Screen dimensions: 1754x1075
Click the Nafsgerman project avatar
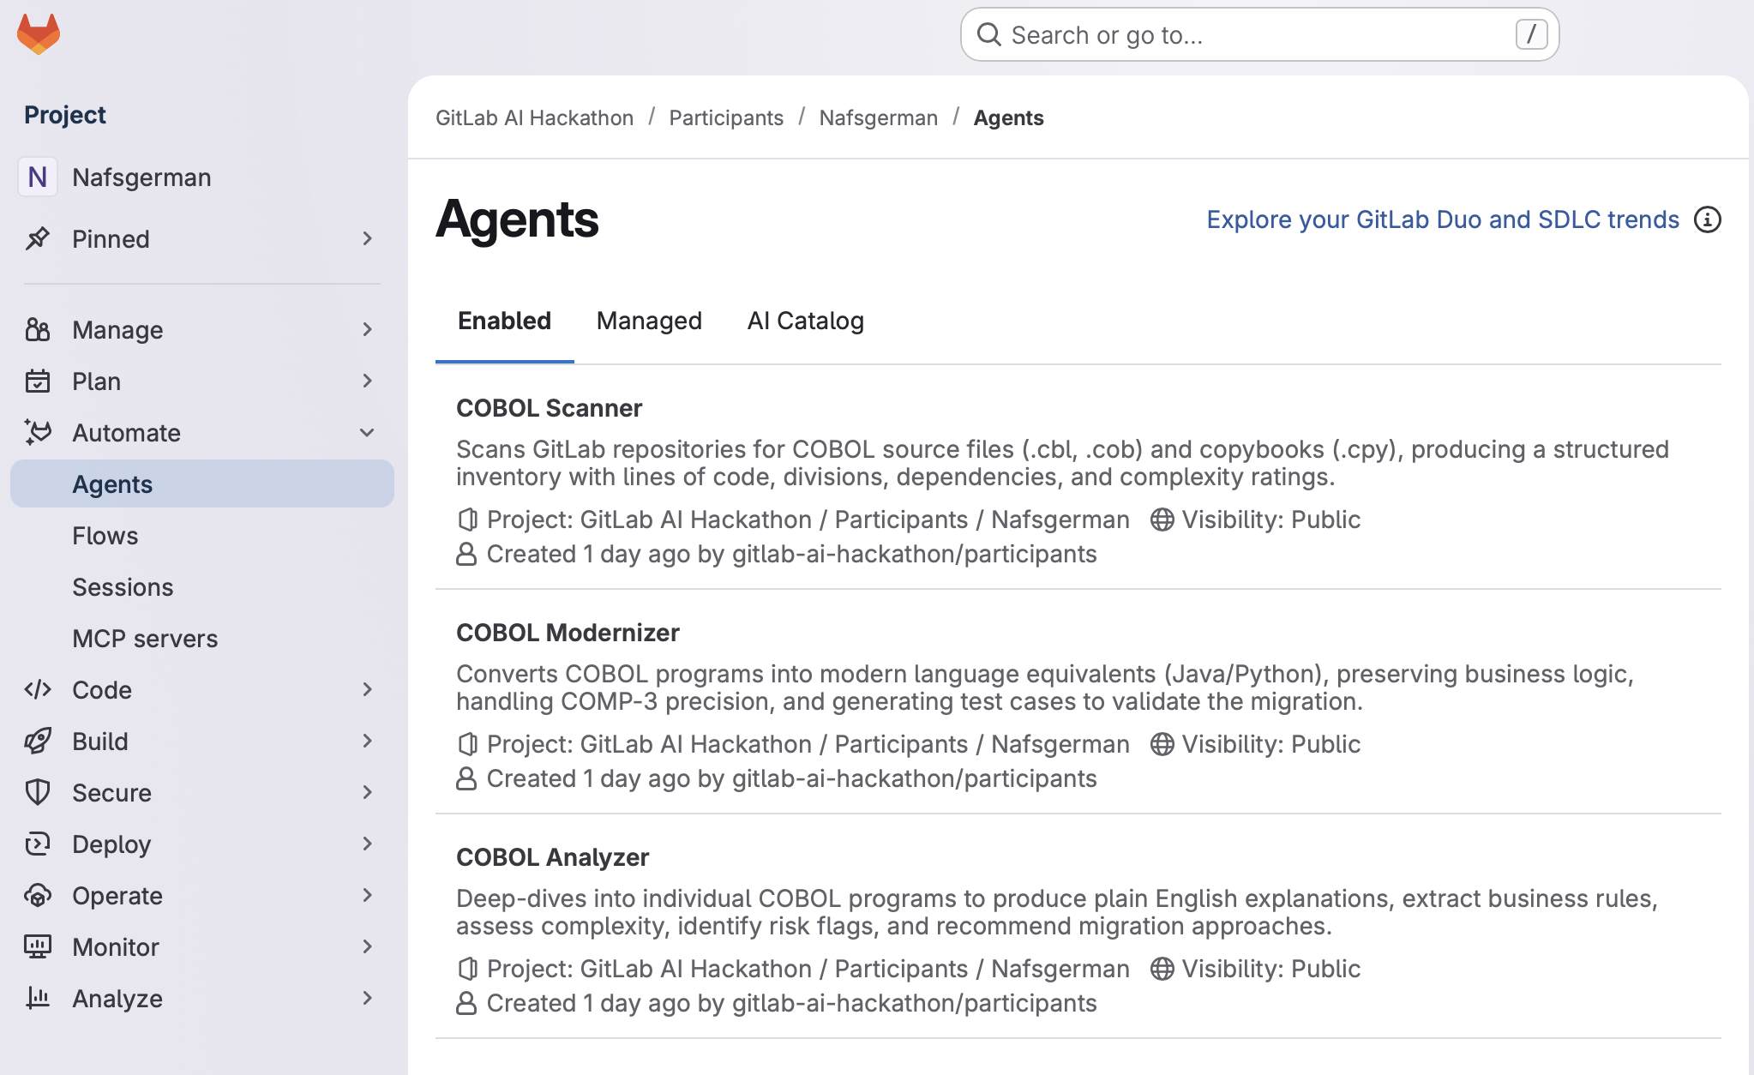[x=38, y=177]
